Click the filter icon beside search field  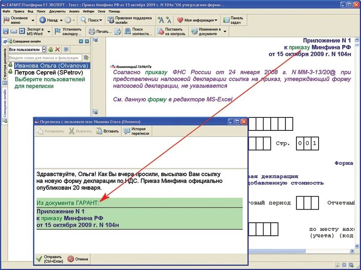click(86, 58)
